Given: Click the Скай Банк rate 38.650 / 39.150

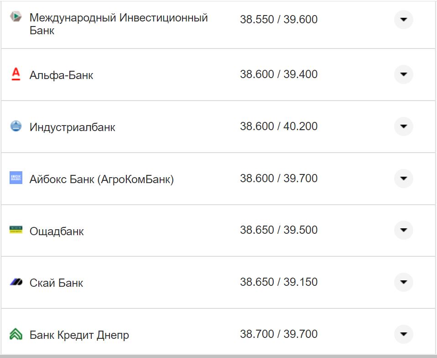Looking at the screenshot, I should (279, 282).
